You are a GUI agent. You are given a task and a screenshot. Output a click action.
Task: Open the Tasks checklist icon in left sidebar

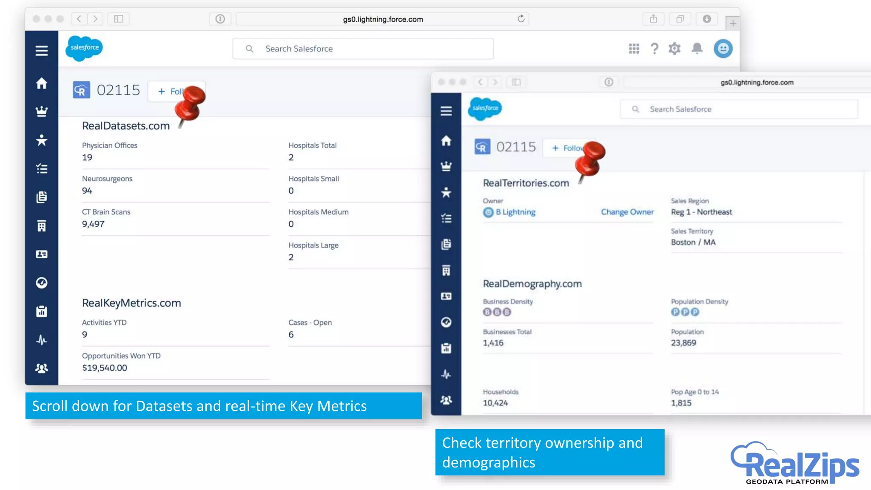tap(41, 168)
